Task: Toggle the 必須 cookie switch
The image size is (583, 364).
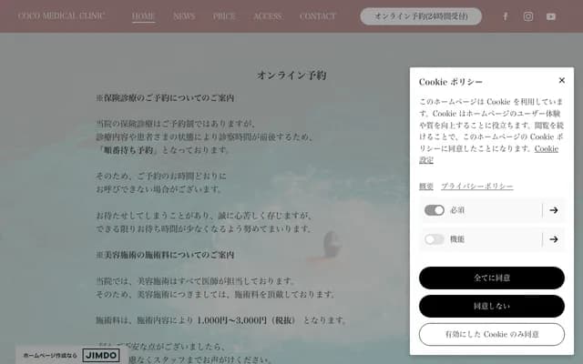Action: click(x=434, y=210)
